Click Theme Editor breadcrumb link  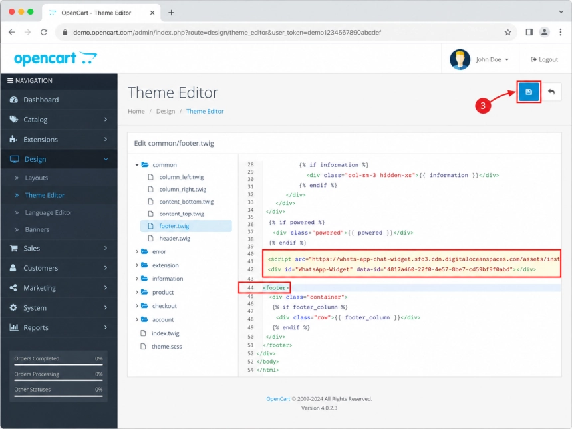tap(205, 111)
